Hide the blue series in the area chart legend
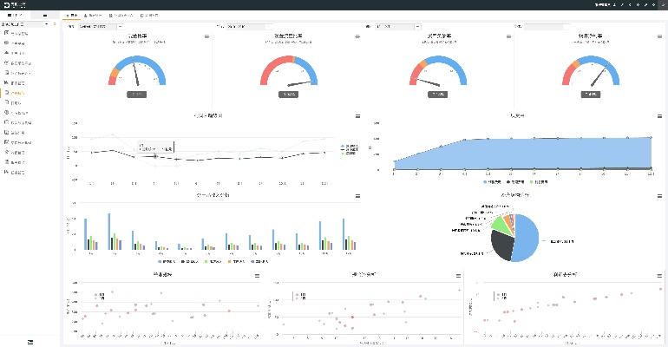Screen dimensions: 668x347 point(492,182)
